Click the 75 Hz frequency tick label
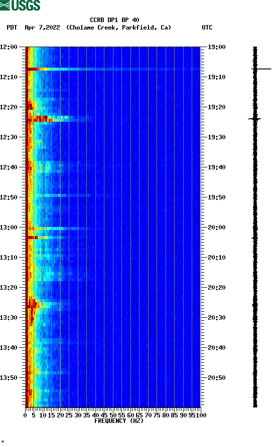The width and height of the screenshot is (277, 447). [157, 415]
